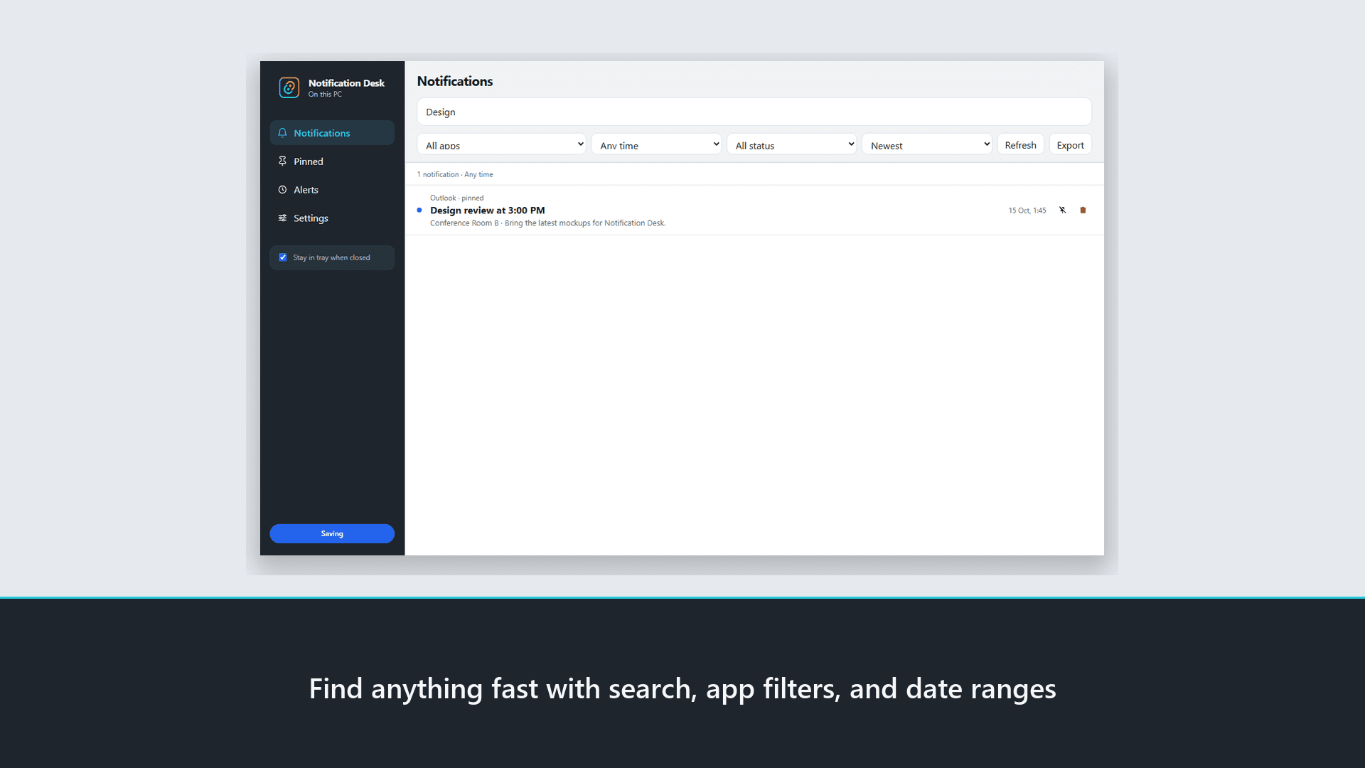
Task: Open the Any time dropdown
Action: click(x=656, y=144)
